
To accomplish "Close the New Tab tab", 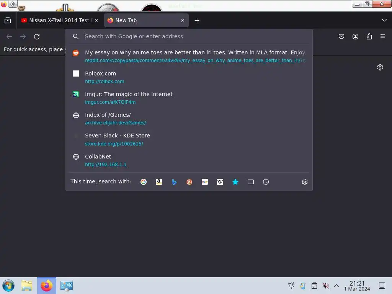I will 183,20.
